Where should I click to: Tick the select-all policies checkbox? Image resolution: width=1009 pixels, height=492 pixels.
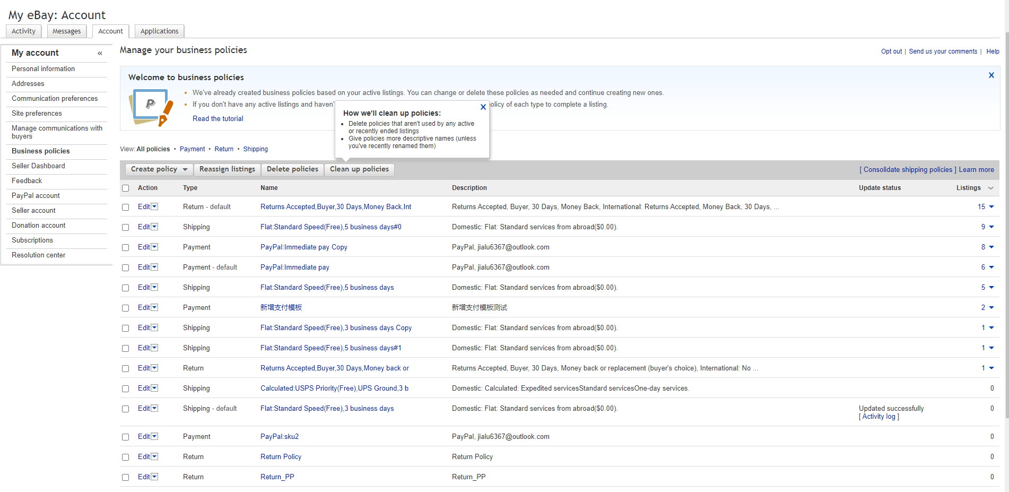126,188
